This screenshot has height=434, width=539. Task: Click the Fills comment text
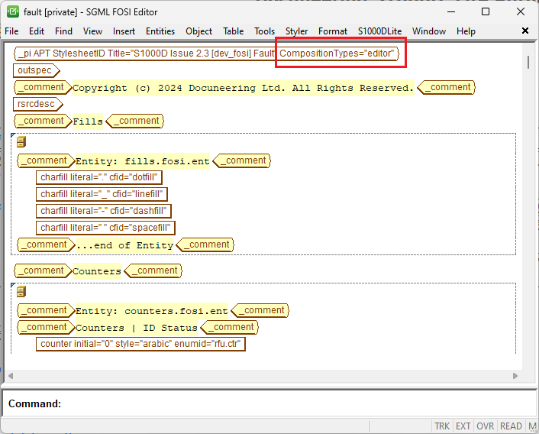[x=88, y=121]
